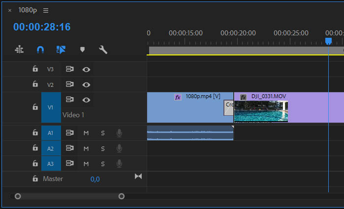Solo track A3
Viewport: 344px width, 209px height.
[103, 164]
